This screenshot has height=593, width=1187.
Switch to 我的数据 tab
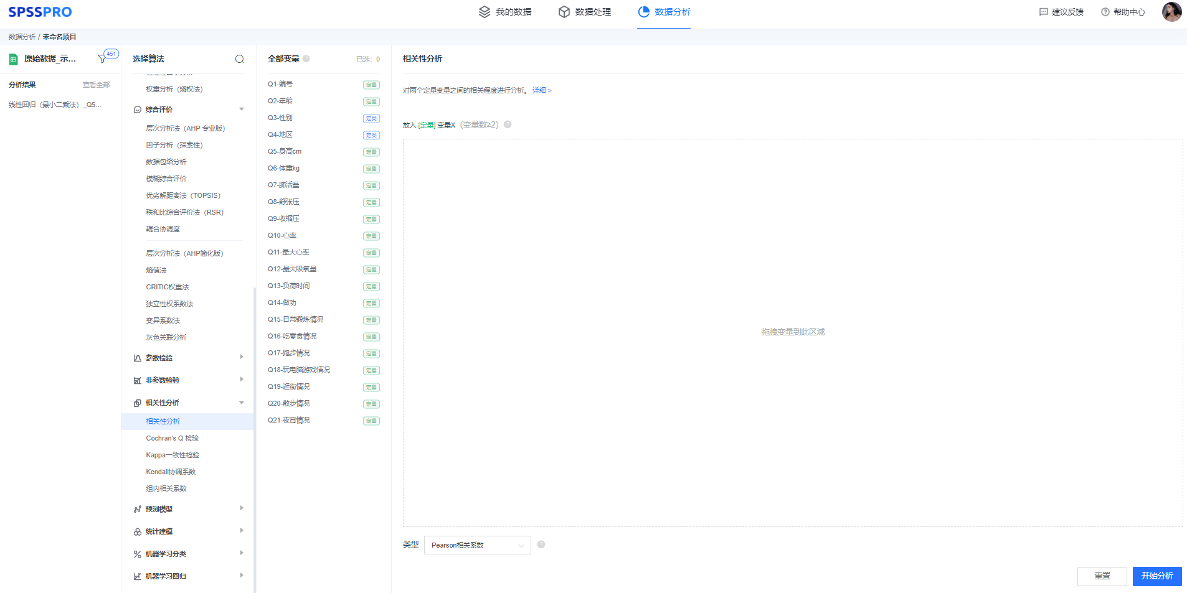click(x=505, y=12)
